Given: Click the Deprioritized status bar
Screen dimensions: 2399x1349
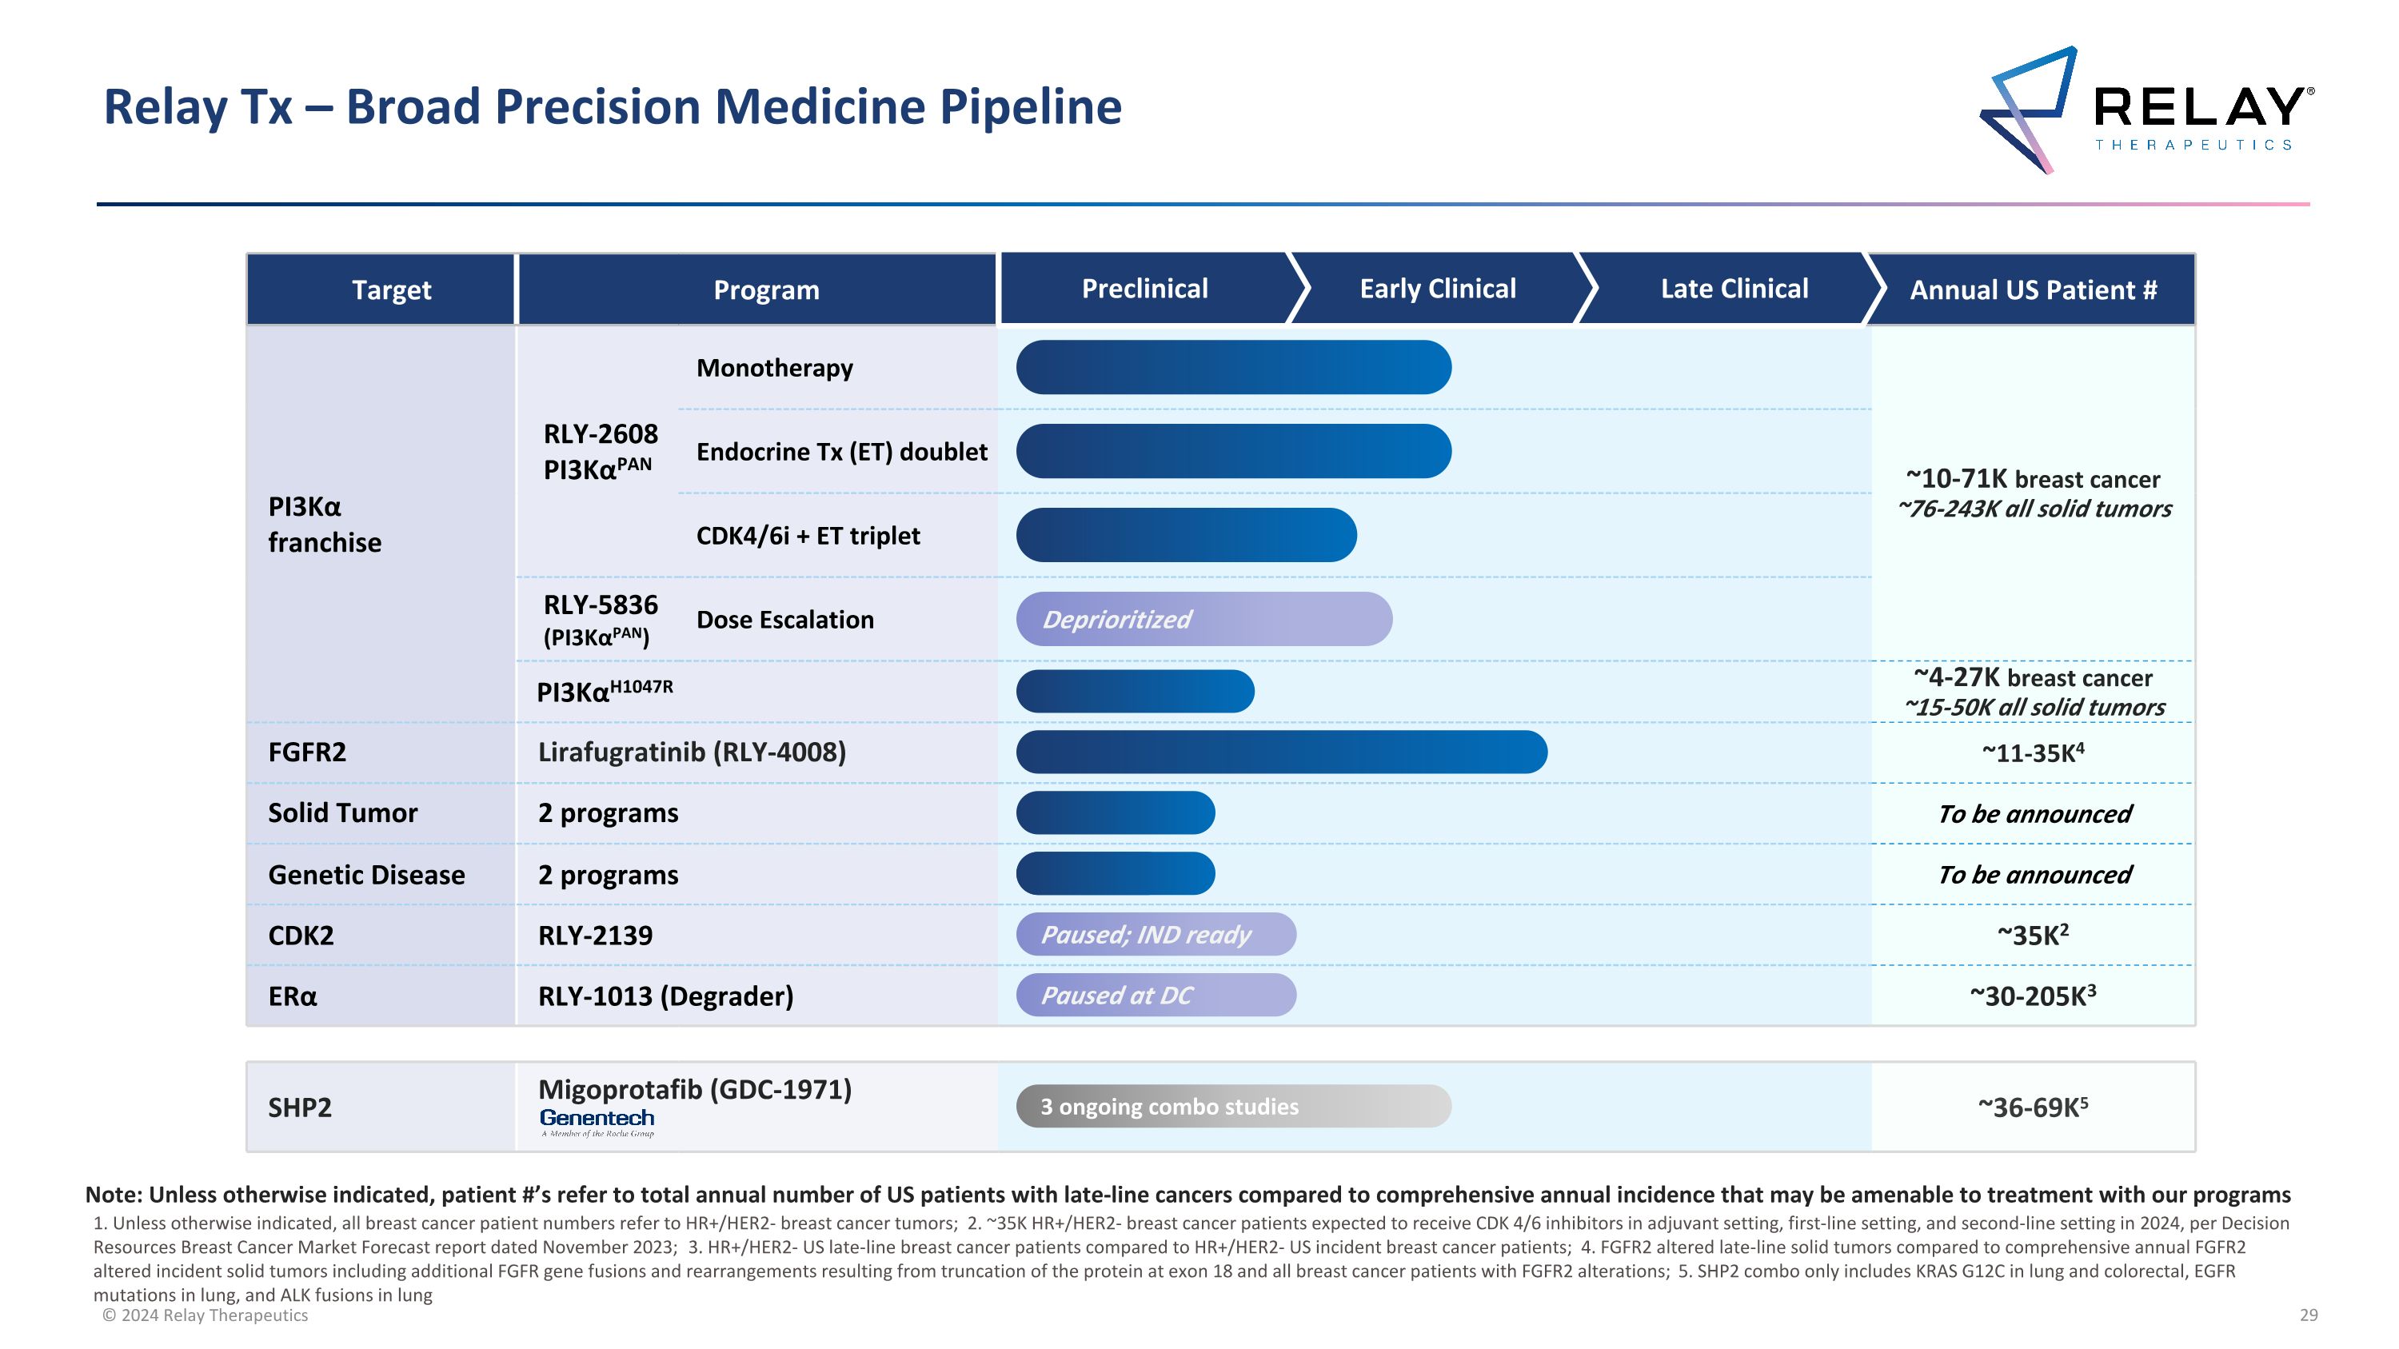Looking at the screenshot, I should (1203, 619).
